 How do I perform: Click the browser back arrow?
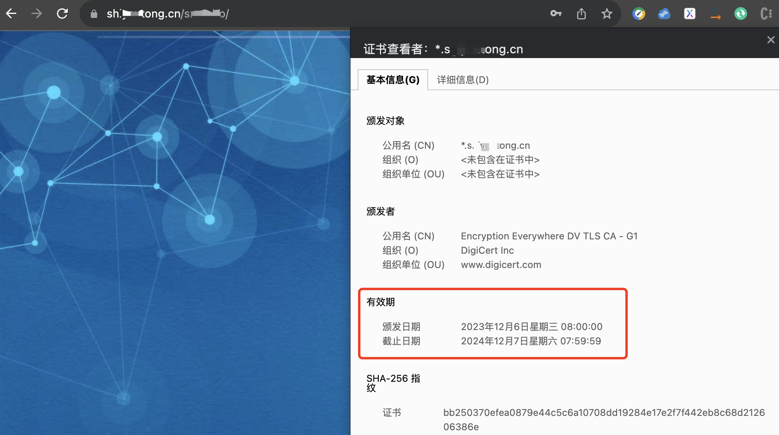(x=11, y=14)
